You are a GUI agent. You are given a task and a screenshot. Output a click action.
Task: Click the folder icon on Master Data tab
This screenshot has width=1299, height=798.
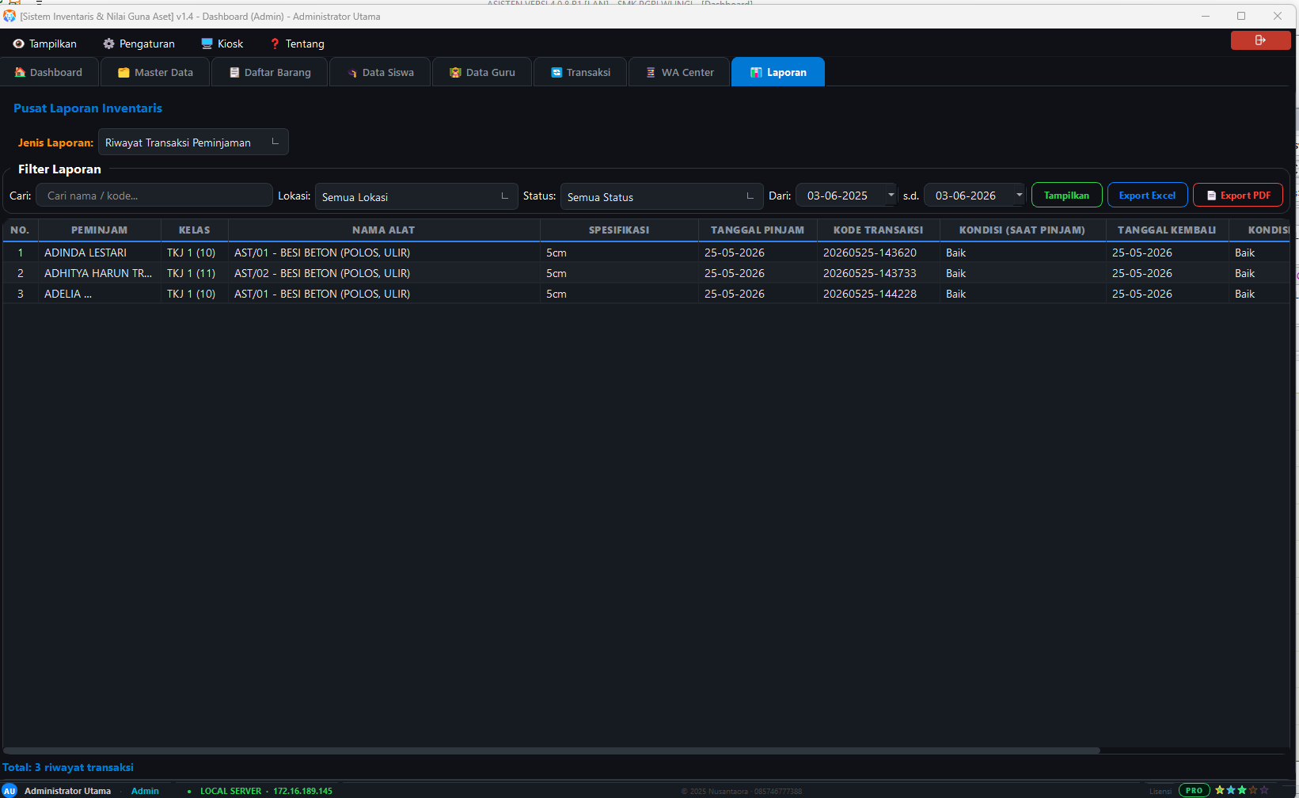click(123, 72)
